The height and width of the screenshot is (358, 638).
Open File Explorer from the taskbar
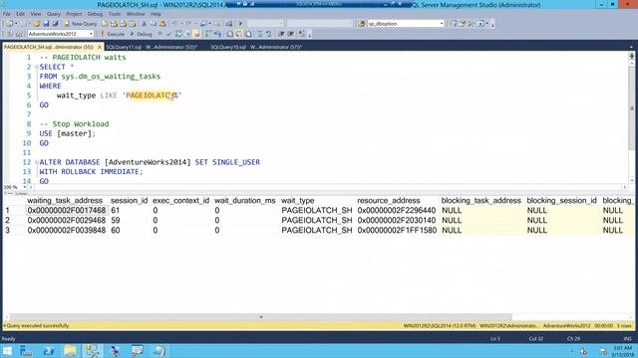(70, 351)
